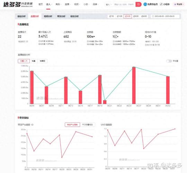Click the 达多多 logo

coord(18,4)
